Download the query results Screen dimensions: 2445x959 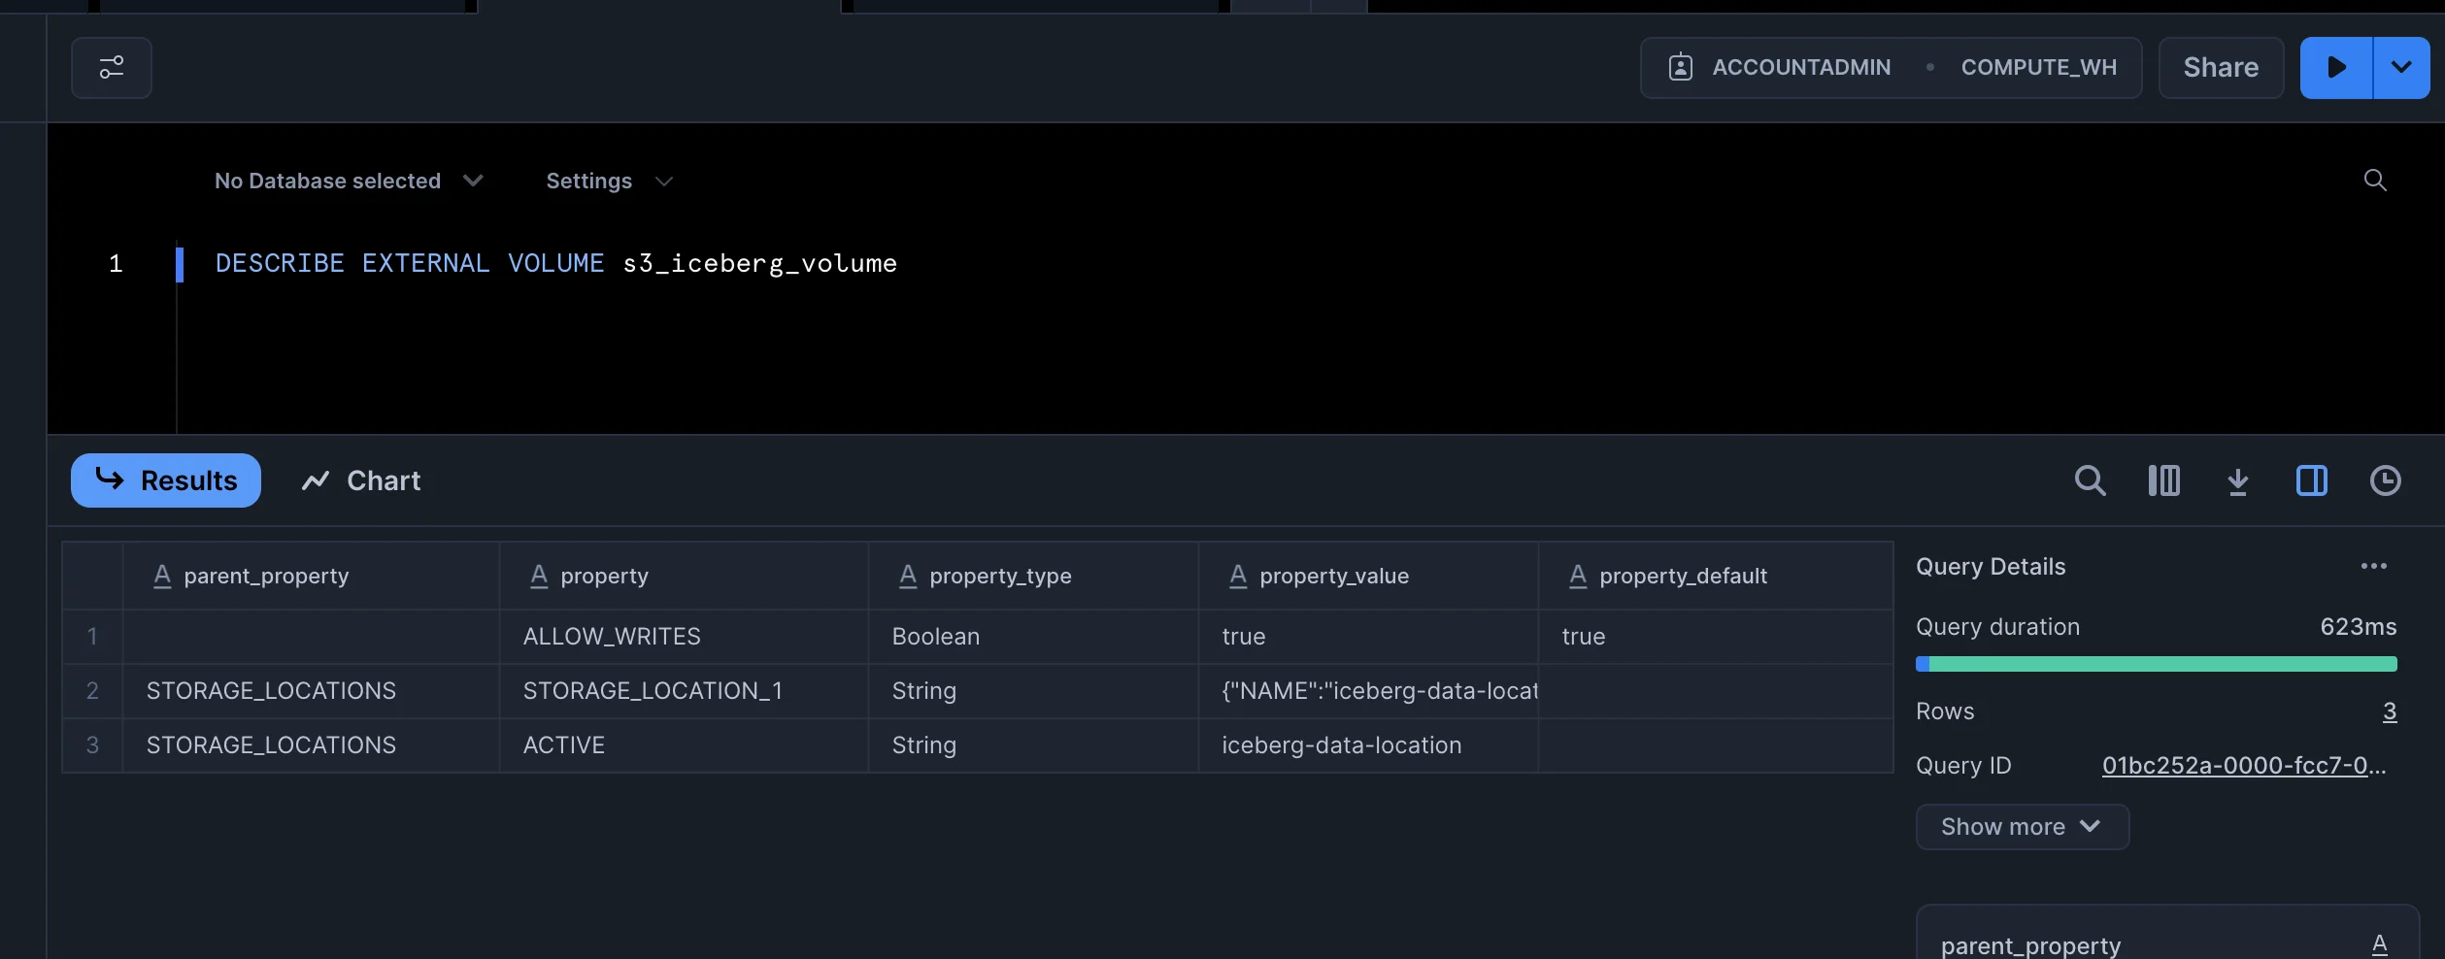coord(2237,480)
